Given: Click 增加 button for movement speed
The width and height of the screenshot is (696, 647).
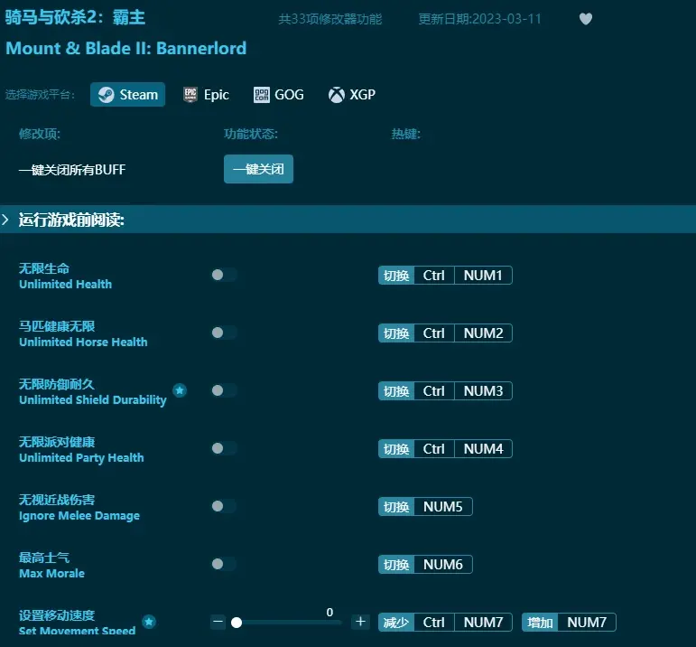Looking at the screenshot, I should pos(540,622).
